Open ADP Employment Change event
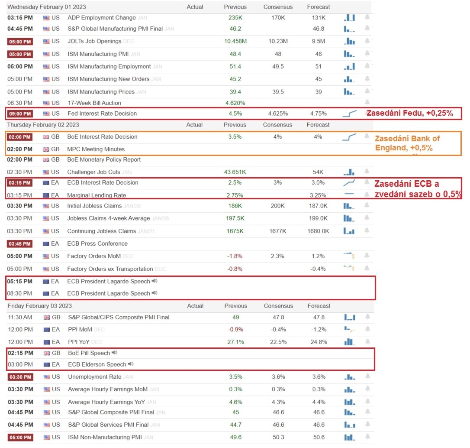The width and height of the screenshot is (470, 448). point(102,18)
